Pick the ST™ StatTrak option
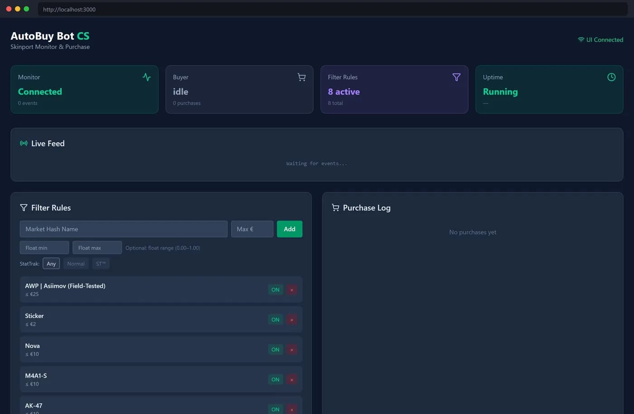Viewport: 634px width, 414px height. coord(101,264)
